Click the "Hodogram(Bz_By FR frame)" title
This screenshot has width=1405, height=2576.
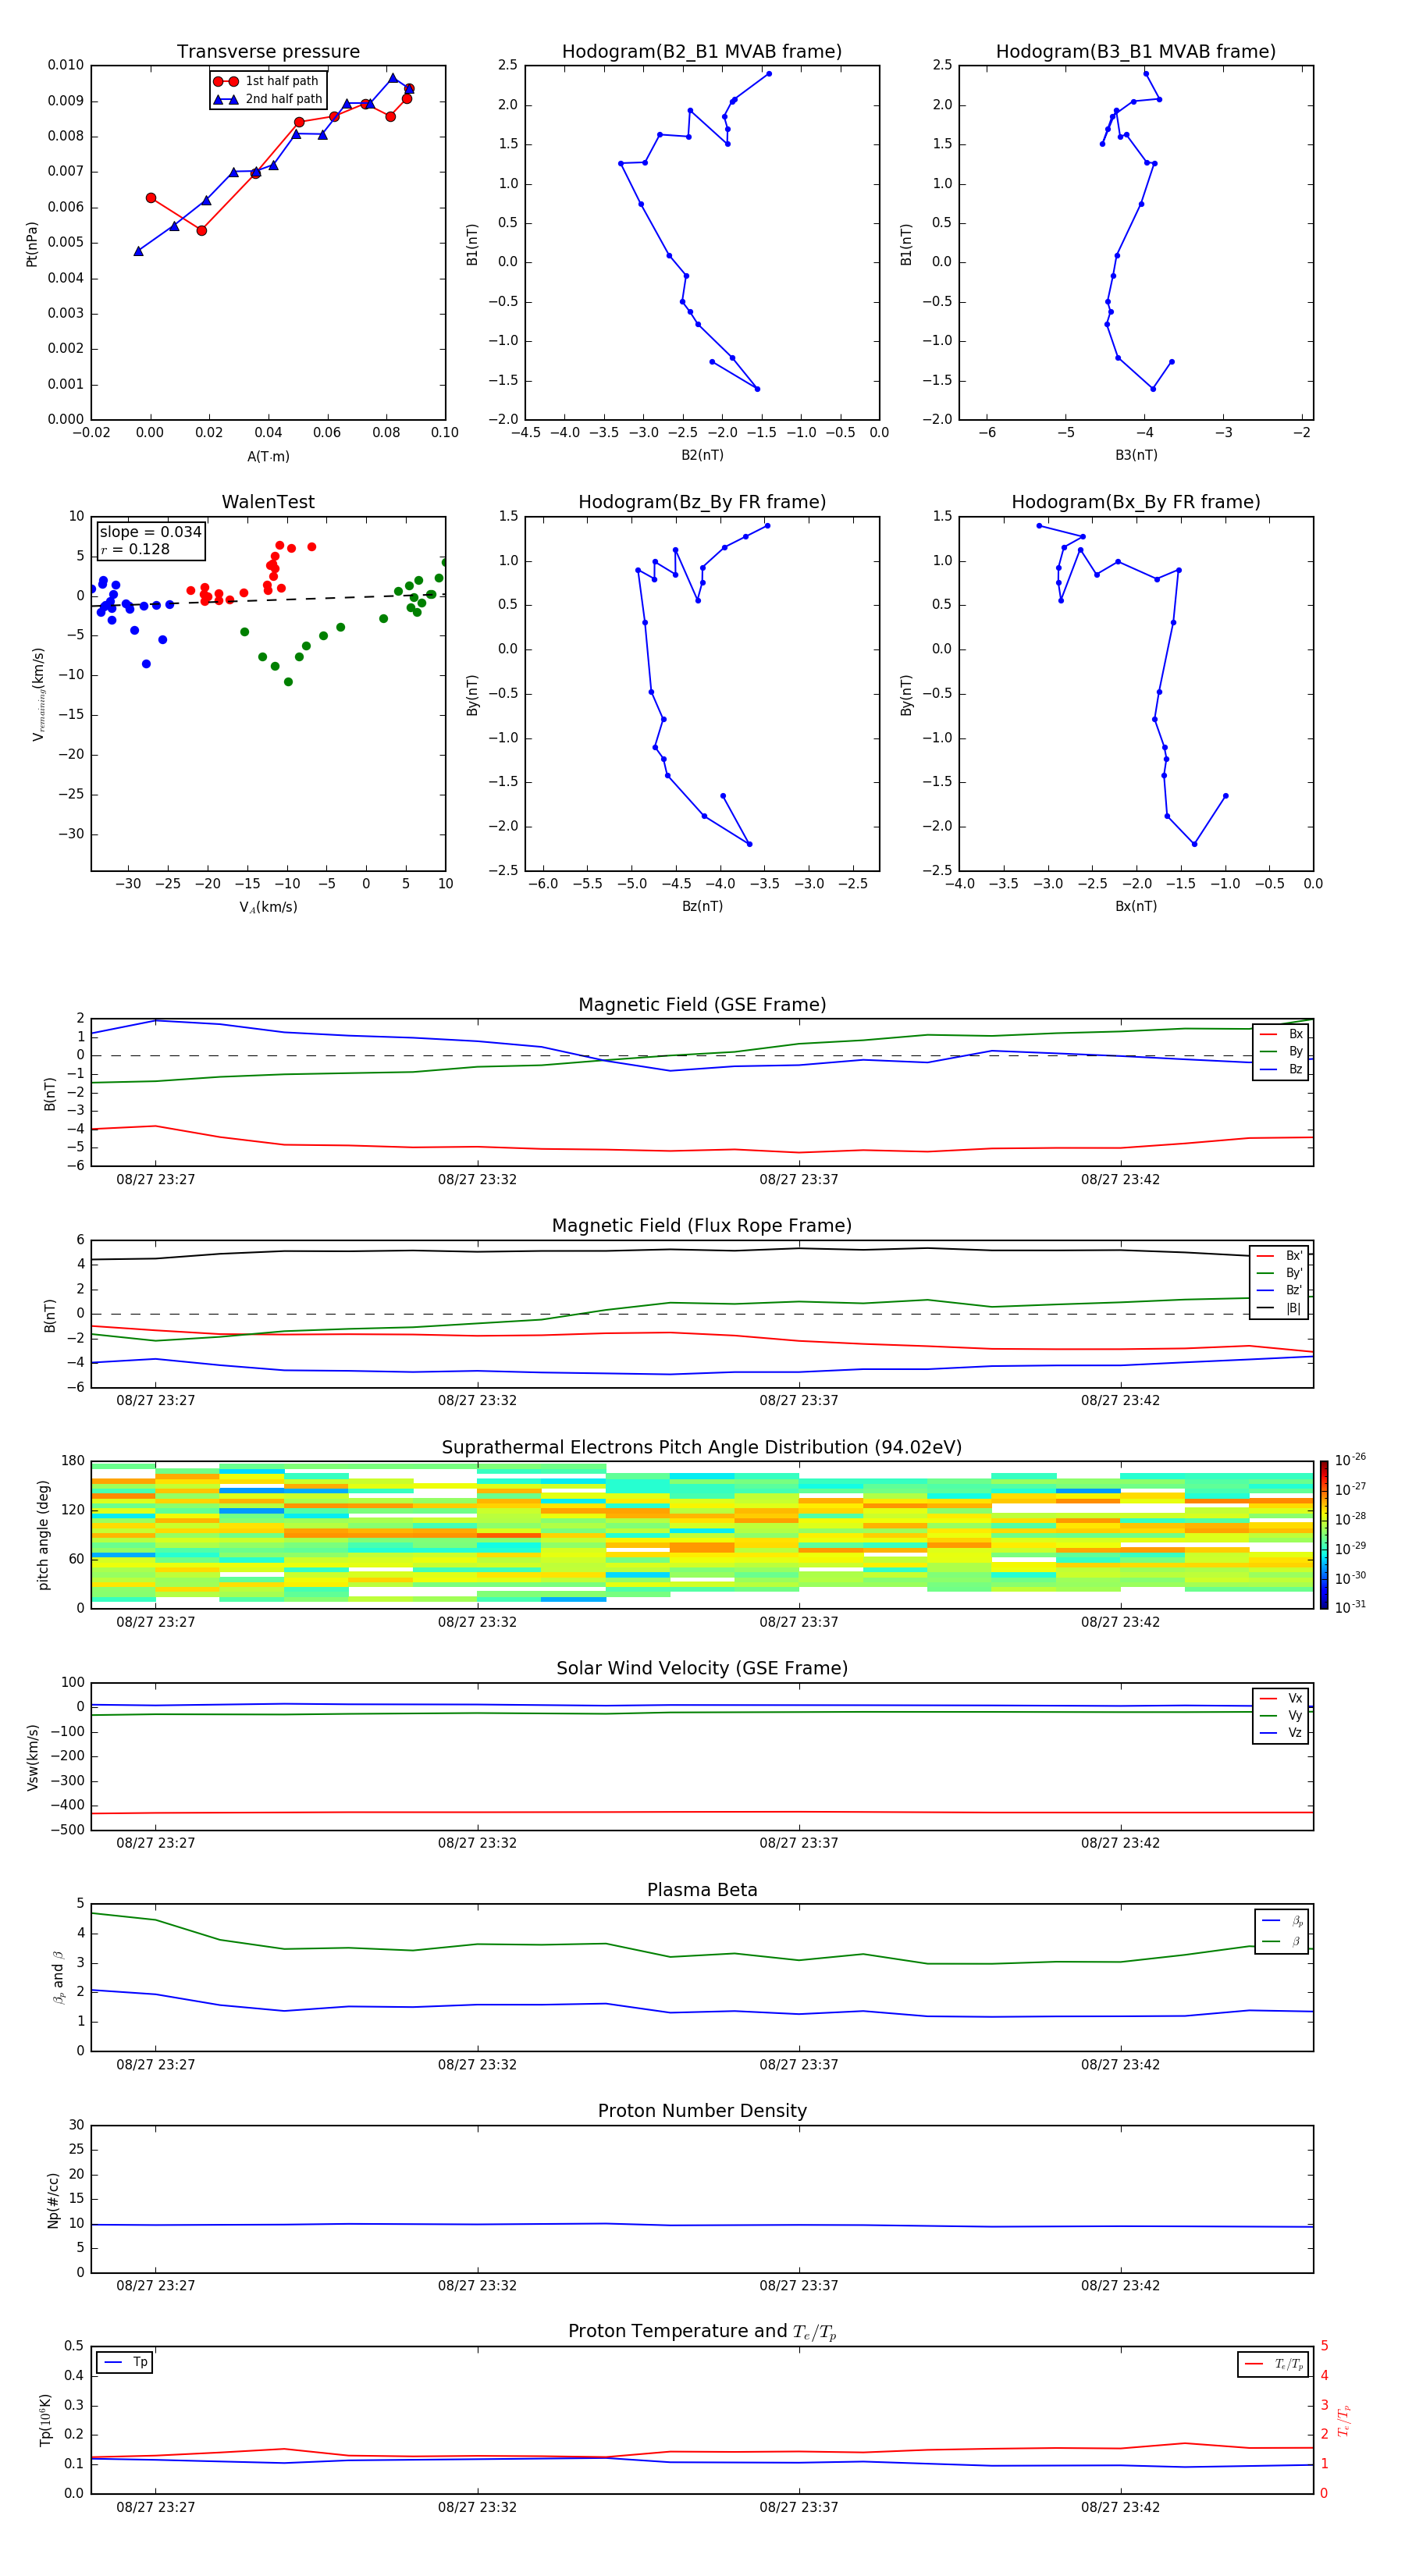[702, 502]
